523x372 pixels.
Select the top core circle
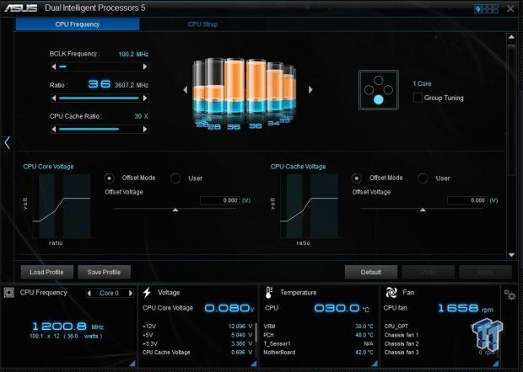pyautogui.click(x=378, y=80)
